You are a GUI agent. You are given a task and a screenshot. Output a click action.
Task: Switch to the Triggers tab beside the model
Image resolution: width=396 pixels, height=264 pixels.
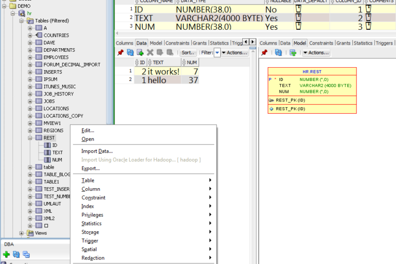point(384,43)
